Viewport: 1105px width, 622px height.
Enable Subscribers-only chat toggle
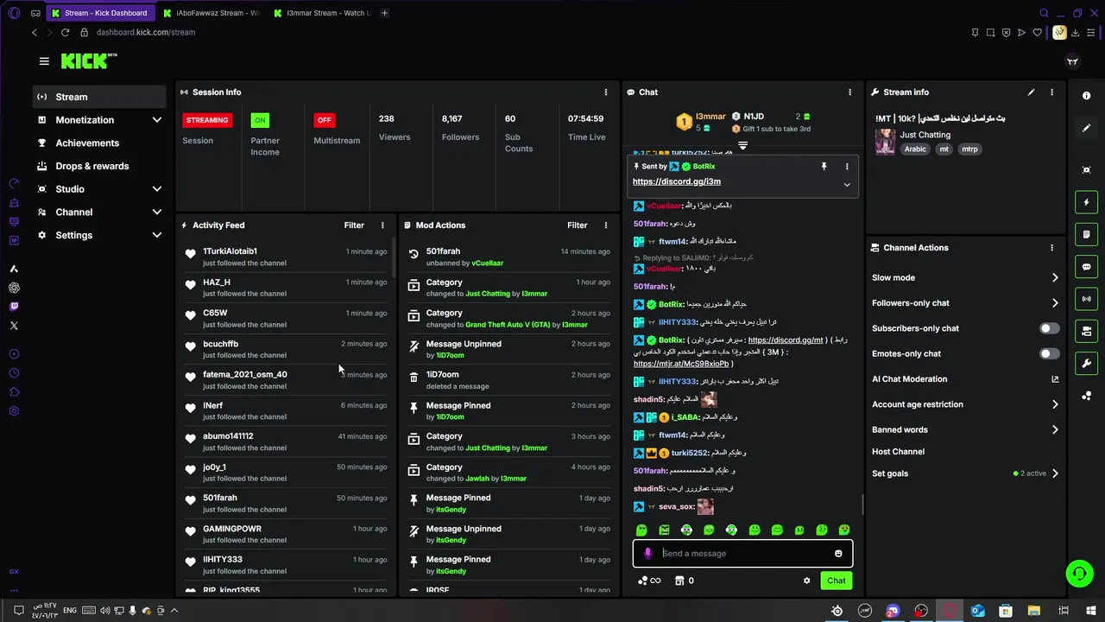1049,328
